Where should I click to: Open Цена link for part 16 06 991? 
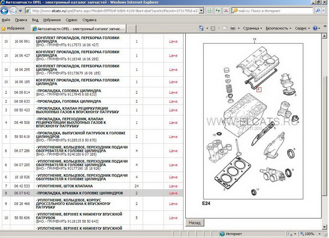click(x=173, y=42)
